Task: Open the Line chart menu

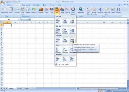Action: (46, 11)
